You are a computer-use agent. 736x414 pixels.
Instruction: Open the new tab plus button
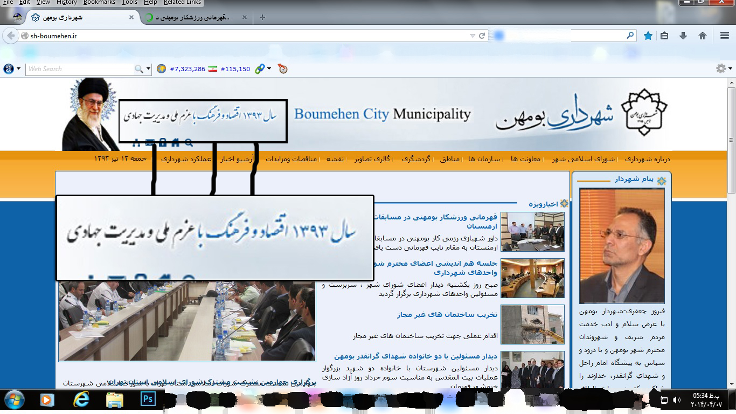pyautogui.click(x=262, y=17)
